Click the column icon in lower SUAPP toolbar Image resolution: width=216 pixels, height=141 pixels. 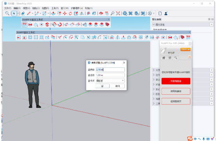click(41, 37)
